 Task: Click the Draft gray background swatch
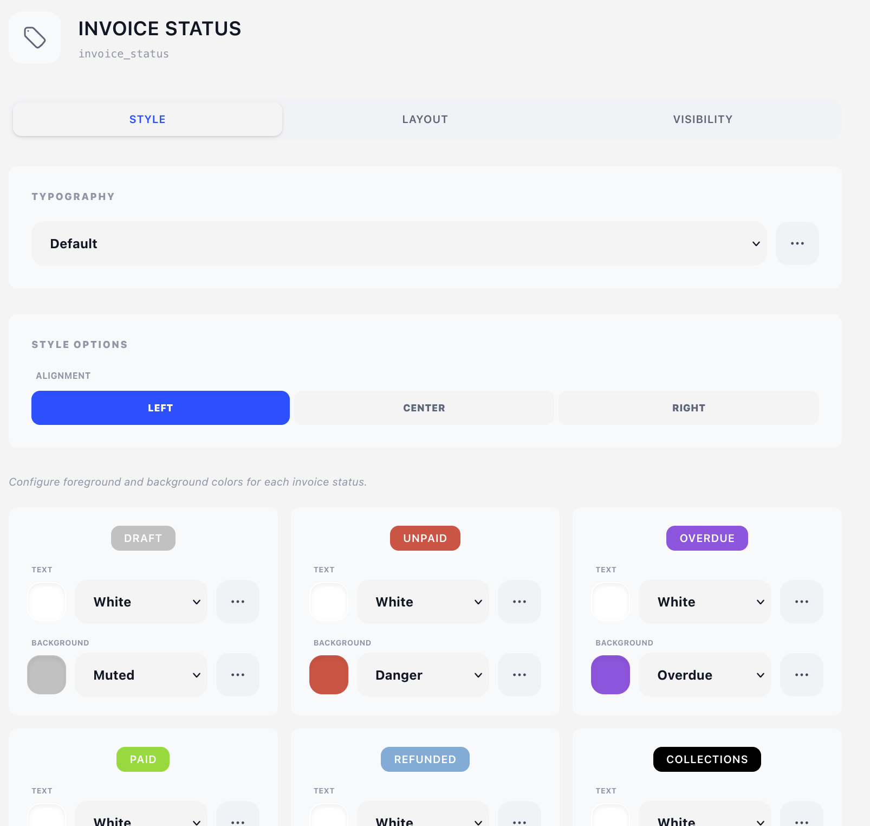pos(47,675)
